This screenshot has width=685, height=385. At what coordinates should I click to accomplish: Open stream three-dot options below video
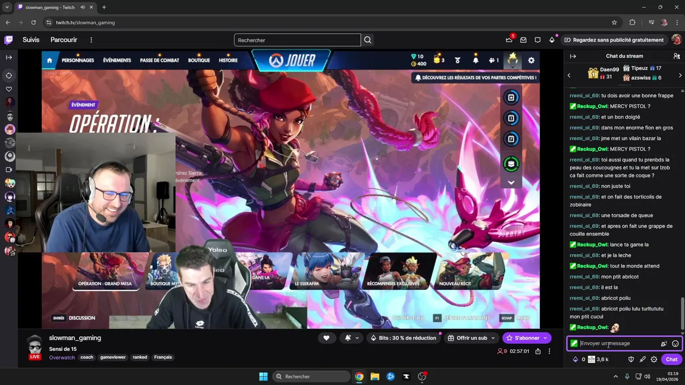click(x=549, y=351)
